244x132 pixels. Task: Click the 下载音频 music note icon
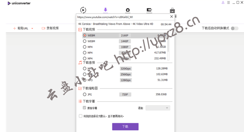tap(80, 63)
